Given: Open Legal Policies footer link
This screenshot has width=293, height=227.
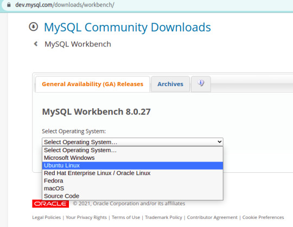Looking at the screenshot, I should pos(47,217).
